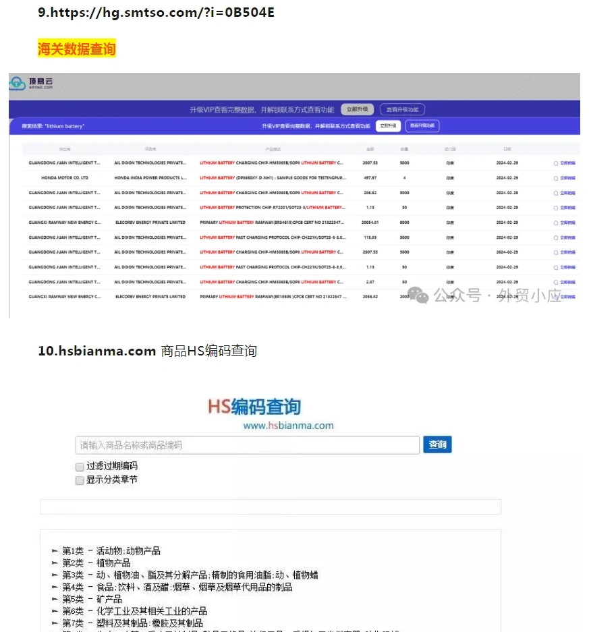
Task: Click the top 立即升级 button
Action: point(356,109)
